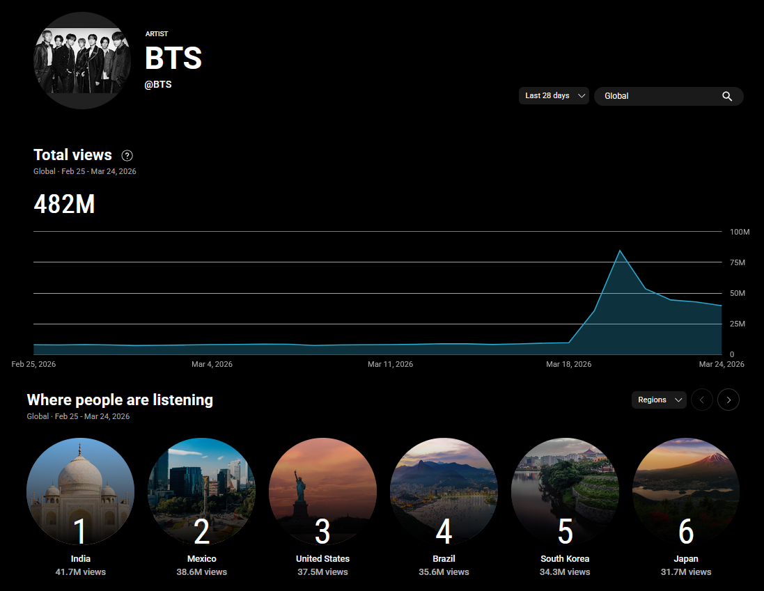The image size is (764, 591).
Task: Click the BTS artist profile photo
Action: [82, 61]
